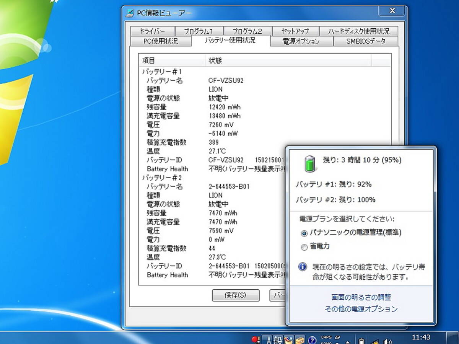Screen dimensions: 459x344
Task: Click the 44 charge count value
Action: point(212,248)
